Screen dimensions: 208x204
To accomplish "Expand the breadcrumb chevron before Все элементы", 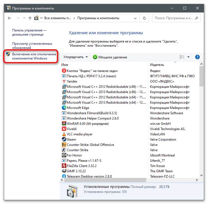I will pyautogui.click(x=41, y=18).
